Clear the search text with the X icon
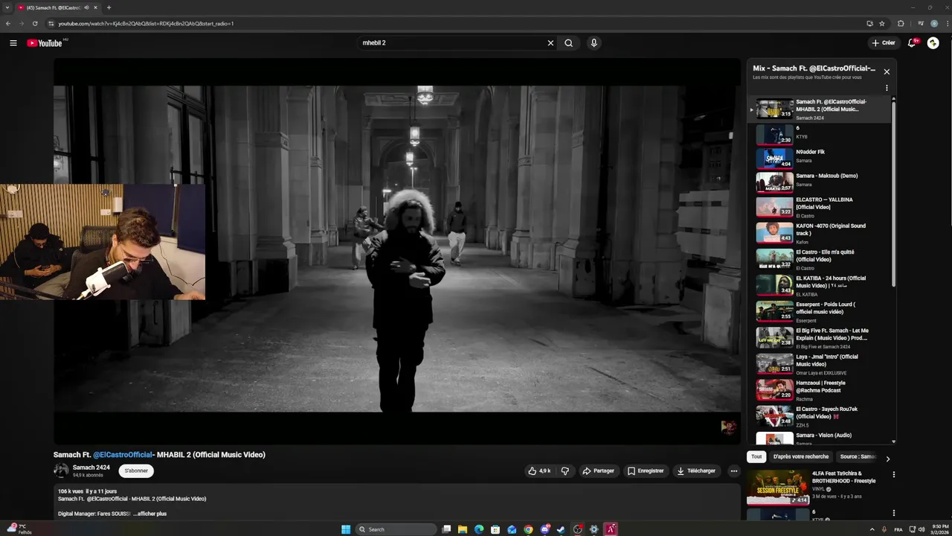Viewport: 952px width, 536px height. 550,43
